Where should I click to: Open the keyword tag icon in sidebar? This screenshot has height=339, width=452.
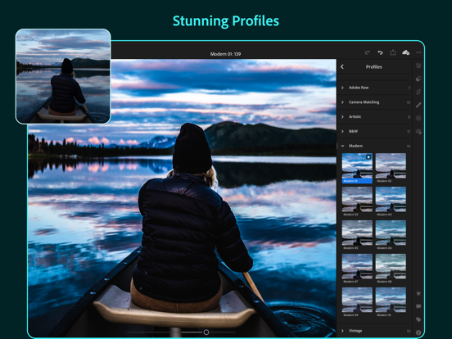[418, 319]
